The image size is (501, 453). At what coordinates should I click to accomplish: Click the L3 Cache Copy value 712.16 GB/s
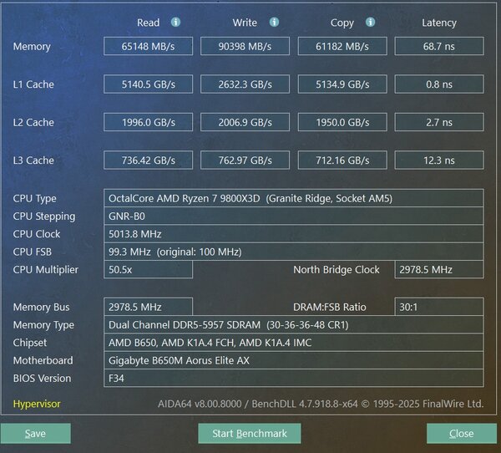(x=342, y=160)
